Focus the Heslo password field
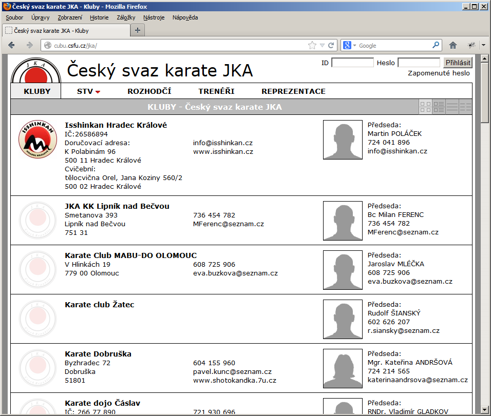This screenshot has width=491, height=416. click(419, 63)
